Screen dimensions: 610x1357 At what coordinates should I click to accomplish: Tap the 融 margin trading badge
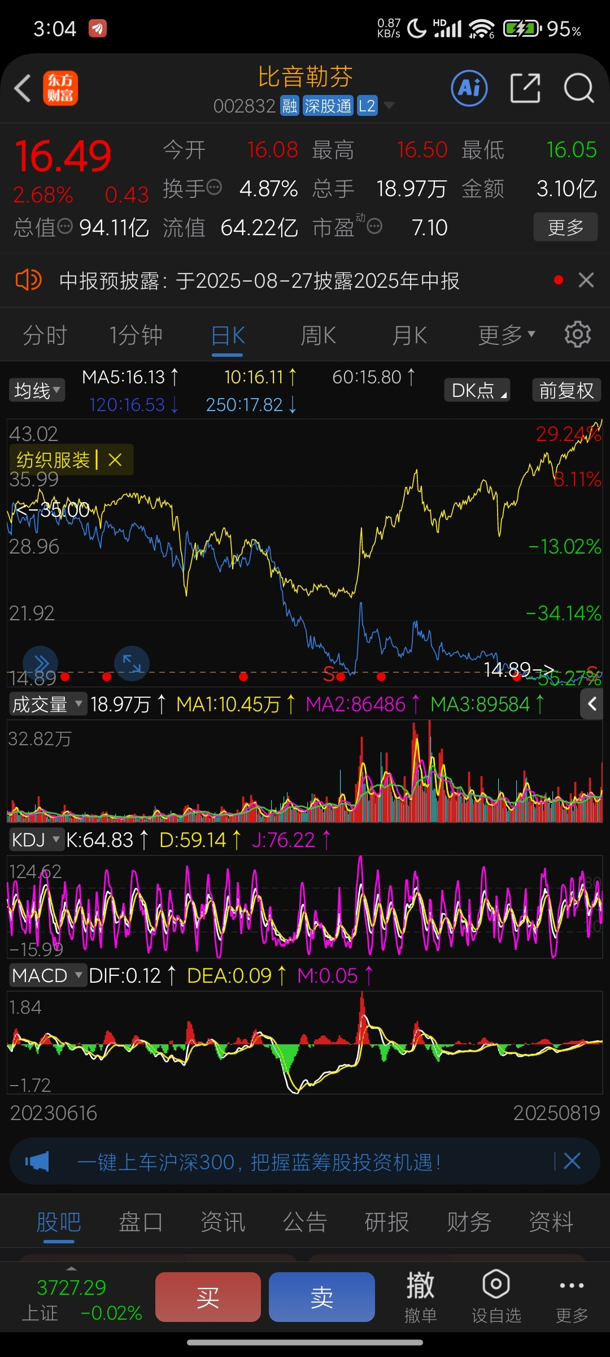tap(290, 106)
